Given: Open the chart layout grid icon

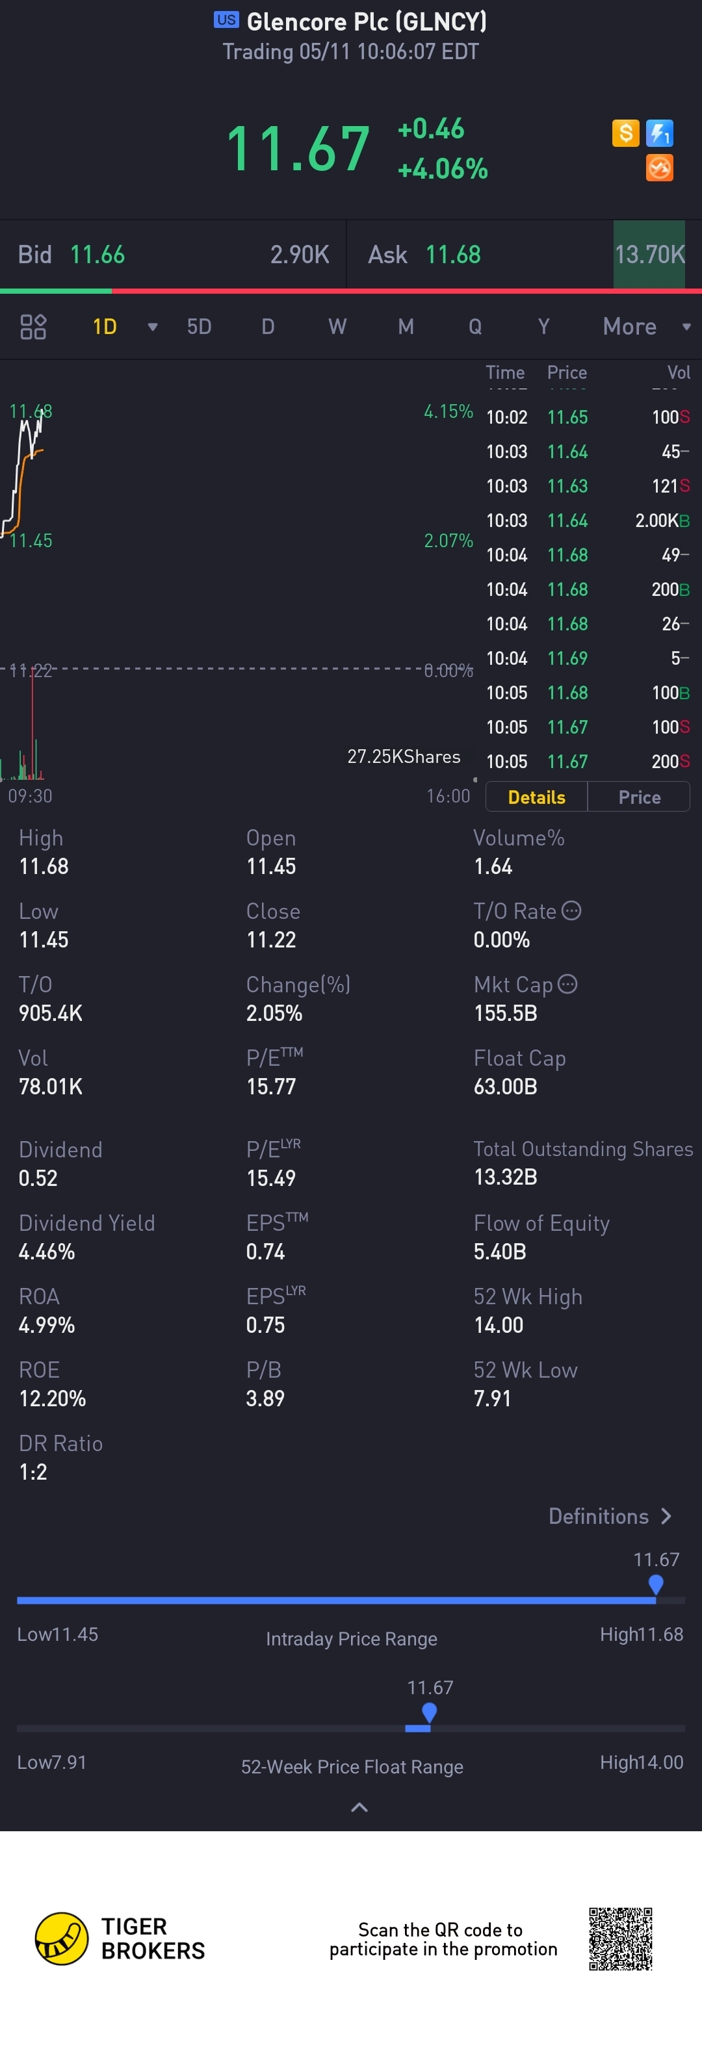Looking at the screenshot, I should [x=33, y=327].
